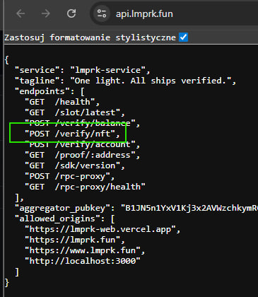
Task: Click the "allowed_origins" key
Action: 57,219
